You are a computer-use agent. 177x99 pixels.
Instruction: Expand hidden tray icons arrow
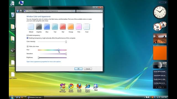[144, 97]
